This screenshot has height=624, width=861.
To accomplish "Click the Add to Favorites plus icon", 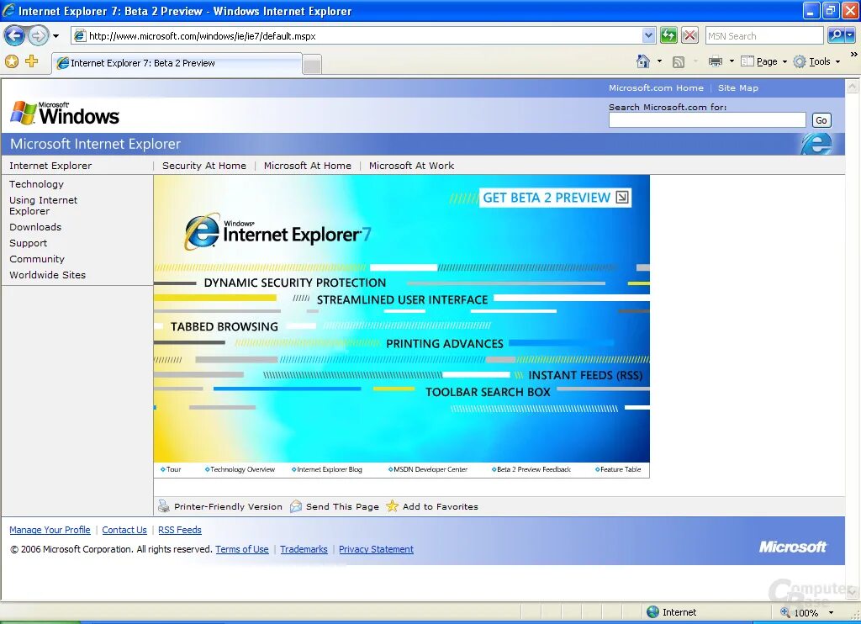I will point(31,61).
